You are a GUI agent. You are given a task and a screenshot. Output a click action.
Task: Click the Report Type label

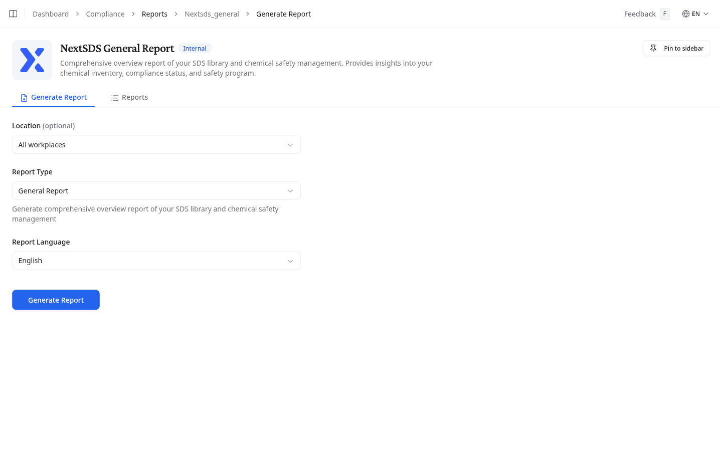[x=32, y=172]
